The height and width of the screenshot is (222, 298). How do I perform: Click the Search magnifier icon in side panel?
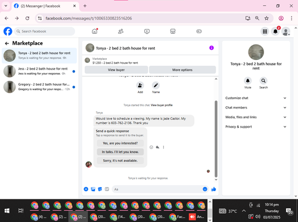coord(263,81)
